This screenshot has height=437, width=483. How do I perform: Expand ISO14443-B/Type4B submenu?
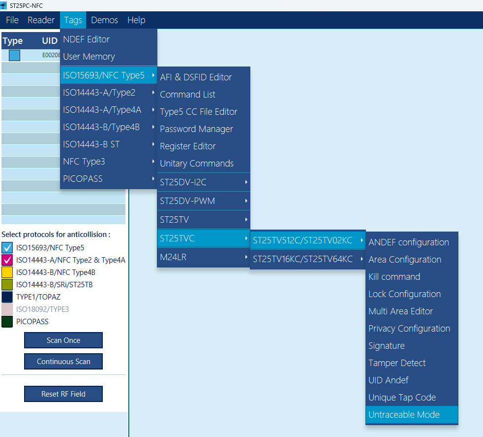pyautogui.click(x=108, y=127)
